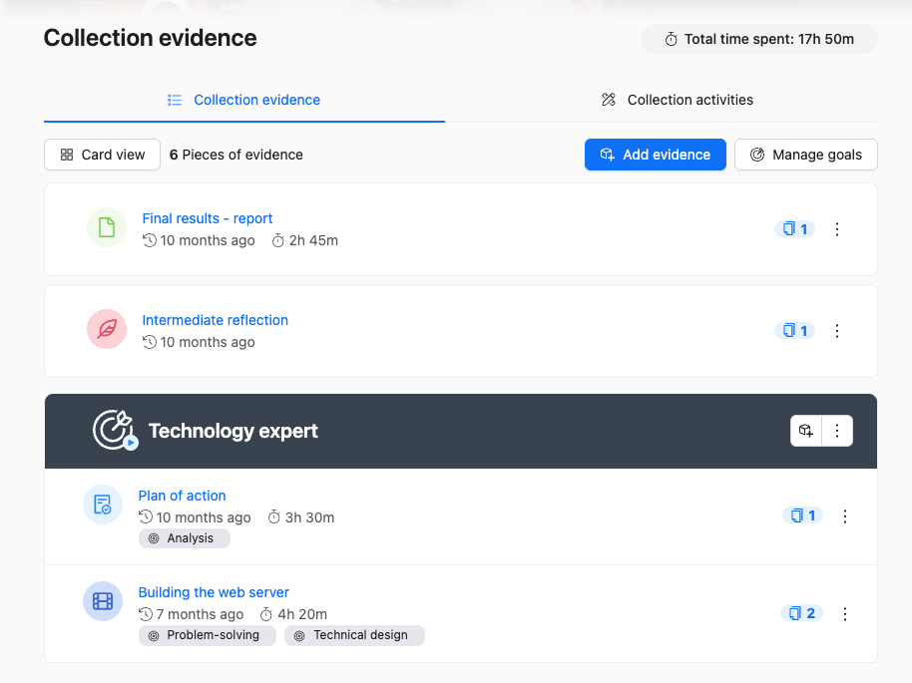The image size is (912, 683).
Task: Click the Technology expert goal target icon
Action: pos(115,430)
